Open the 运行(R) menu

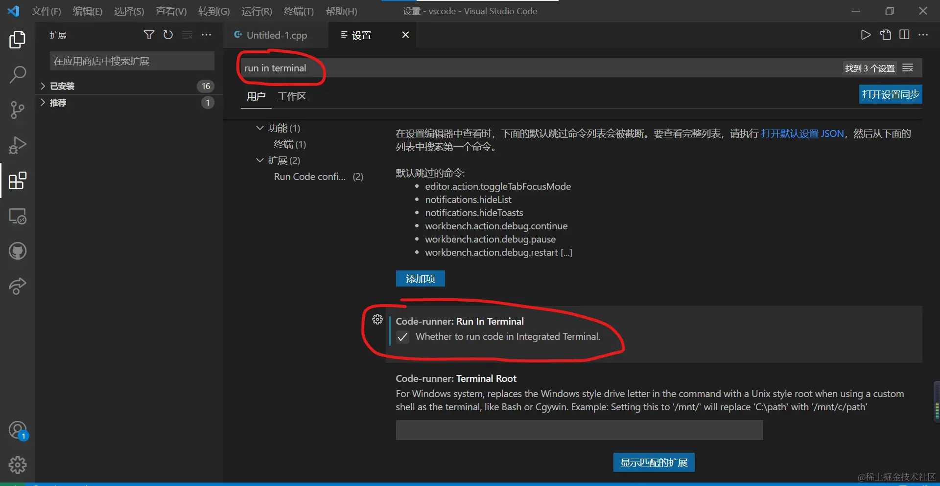(257, 11)
